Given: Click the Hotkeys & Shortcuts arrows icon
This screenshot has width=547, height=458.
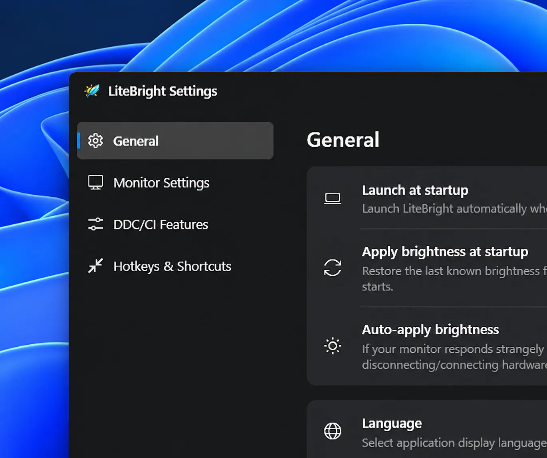Looking at the screenshot, I should pyautogui.click(x=95, y=266).
